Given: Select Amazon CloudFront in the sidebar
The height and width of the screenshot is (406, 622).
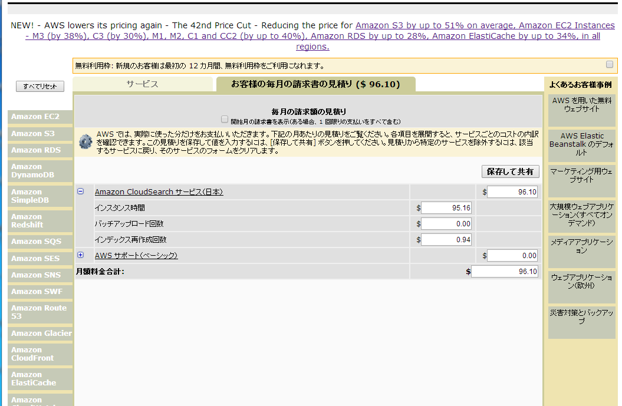Looking at the screenshot, I should coord(40,354).
